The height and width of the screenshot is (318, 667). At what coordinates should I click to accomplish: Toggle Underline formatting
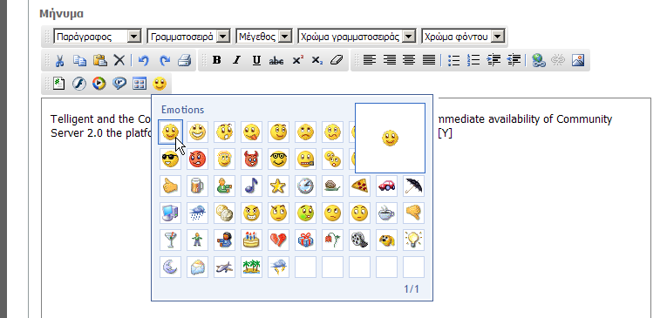256,60
